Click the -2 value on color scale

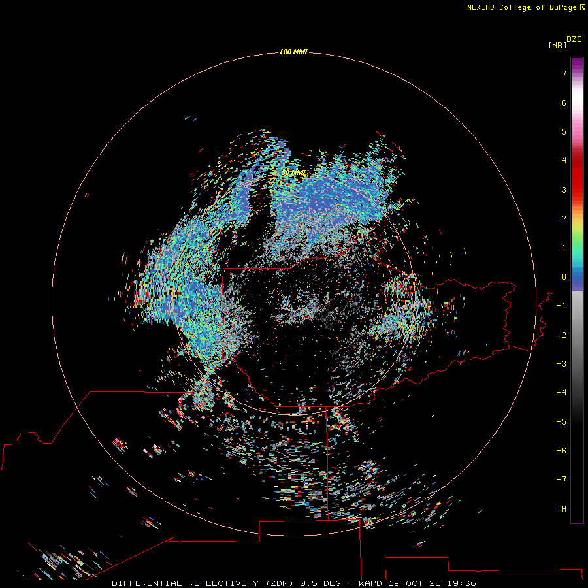(x=561, y=335)
